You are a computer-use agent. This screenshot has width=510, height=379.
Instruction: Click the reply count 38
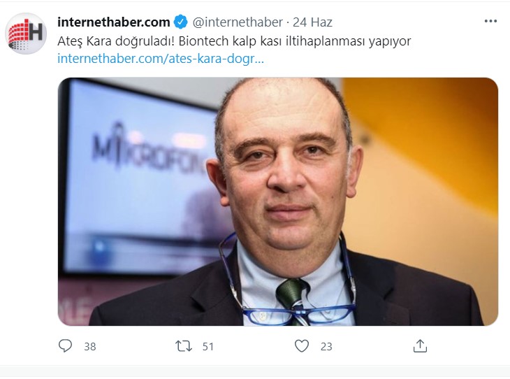coord(90,346)
